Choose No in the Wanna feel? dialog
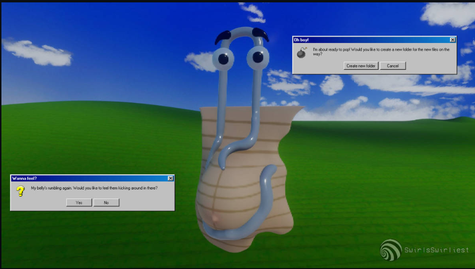This screenshot has height=269, width=475. click(106, 202)
